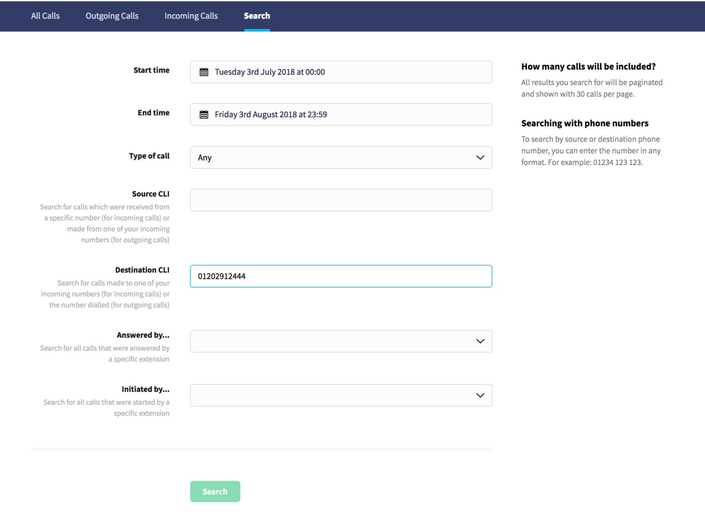Click 'How many calls will be included?' heading
The width and height of the screenshot is (705, 515).
(588, 67)
